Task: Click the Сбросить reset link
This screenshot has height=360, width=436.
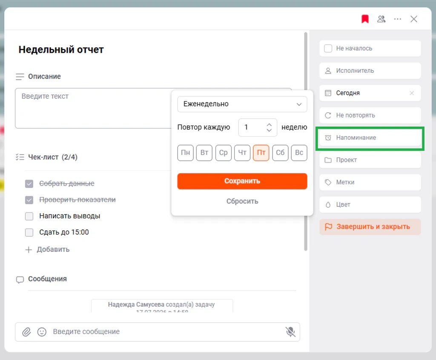Action: (242, 201)
